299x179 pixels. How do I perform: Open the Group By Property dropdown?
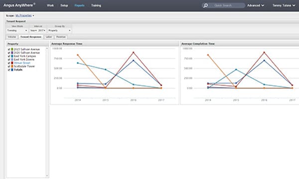59,30
